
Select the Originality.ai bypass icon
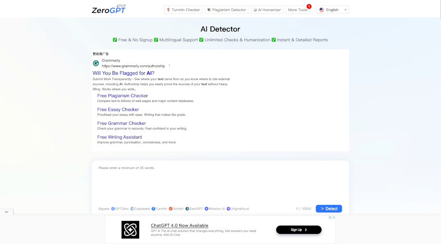point(228,209)
